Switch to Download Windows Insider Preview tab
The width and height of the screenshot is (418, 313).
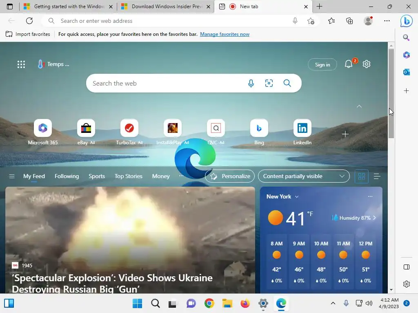pos(165,7)
